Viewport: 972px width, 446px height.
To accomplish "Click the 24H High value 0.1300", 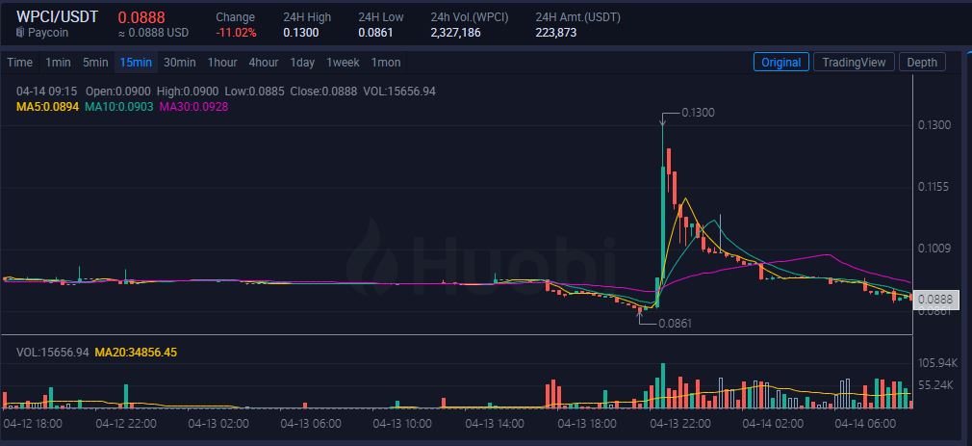I will tap(300, 32).
